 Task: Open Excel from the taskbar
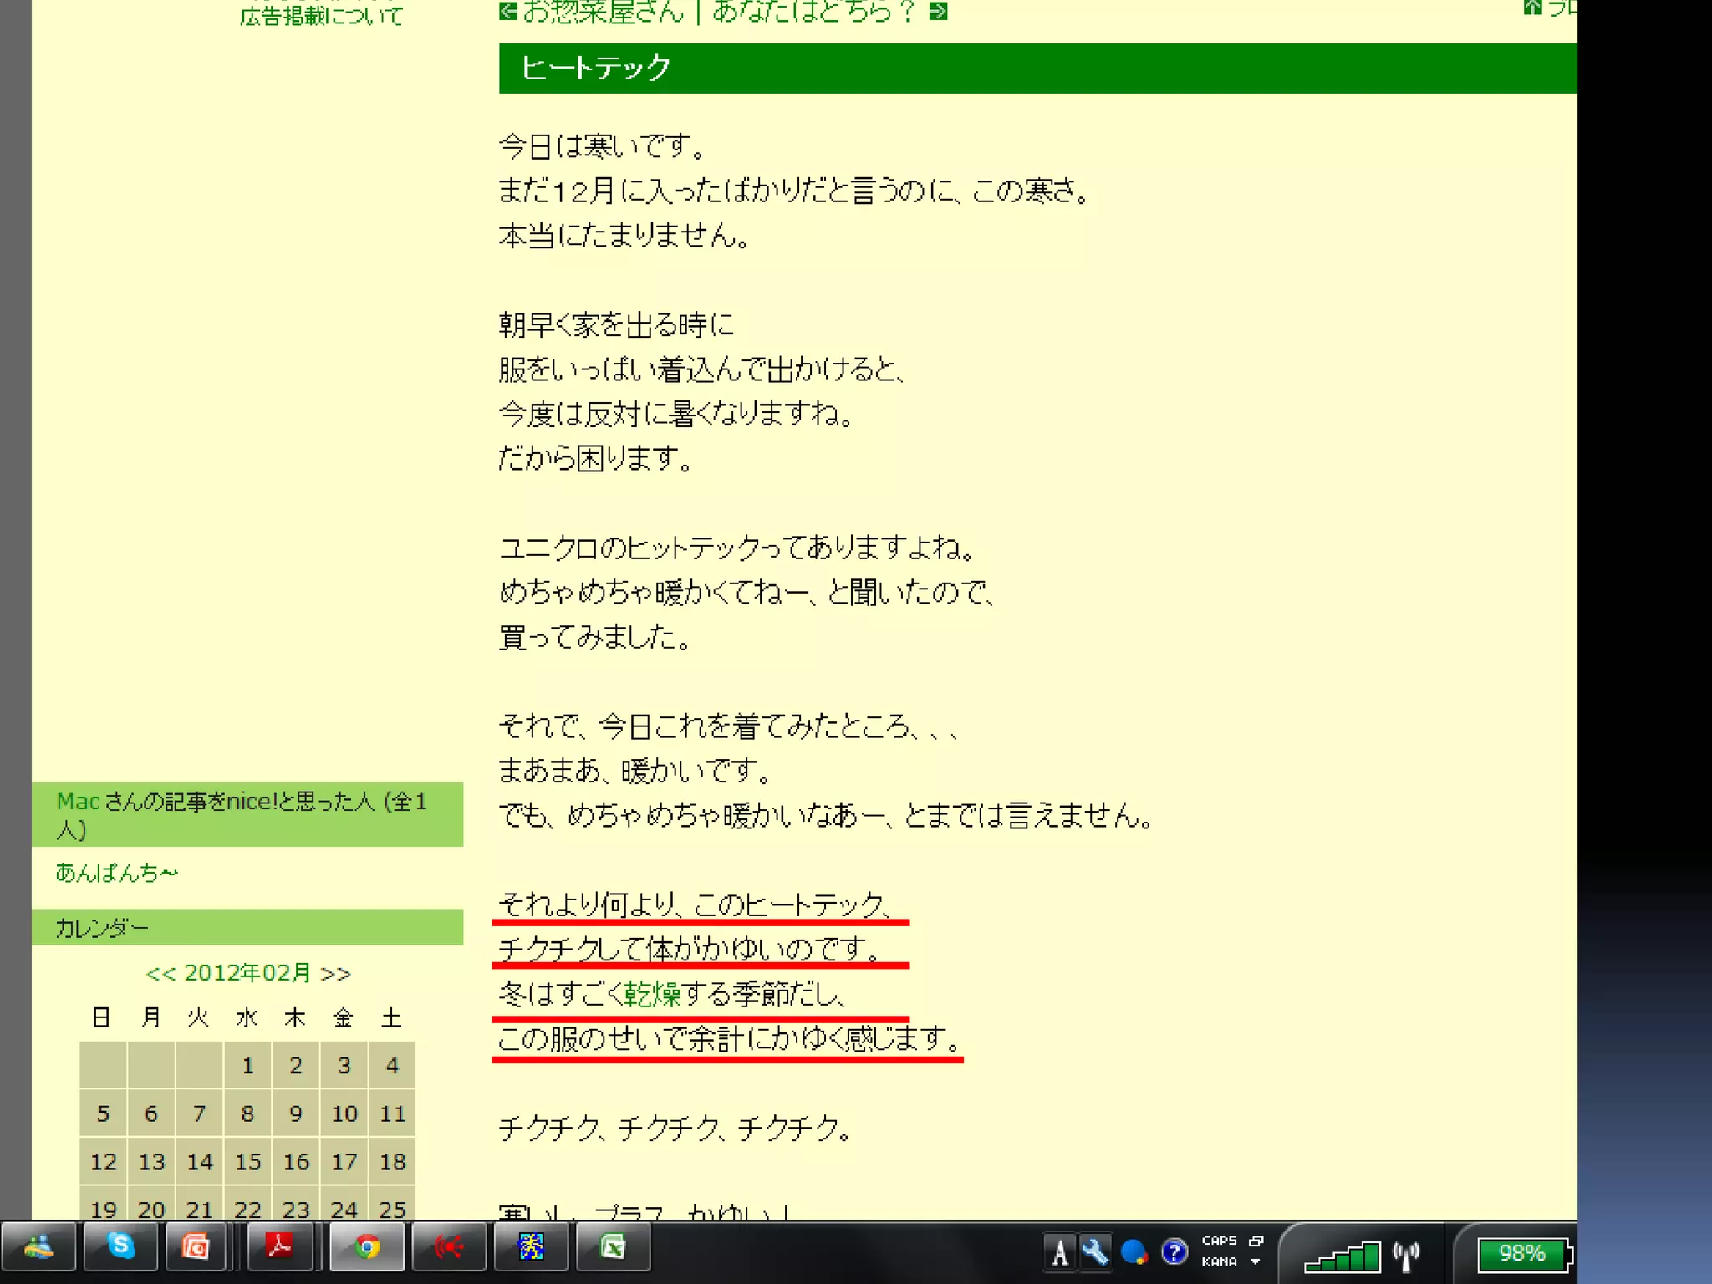point(614,1247)
